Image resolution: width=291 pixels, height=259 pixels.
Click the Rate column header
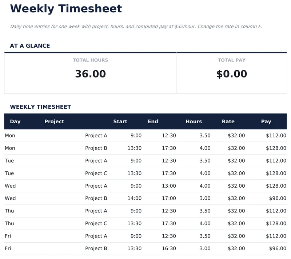[x=228, y=121]
